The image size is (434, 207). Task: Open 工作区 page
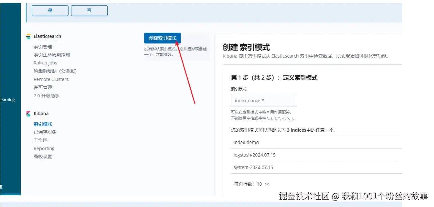(40, 140)
